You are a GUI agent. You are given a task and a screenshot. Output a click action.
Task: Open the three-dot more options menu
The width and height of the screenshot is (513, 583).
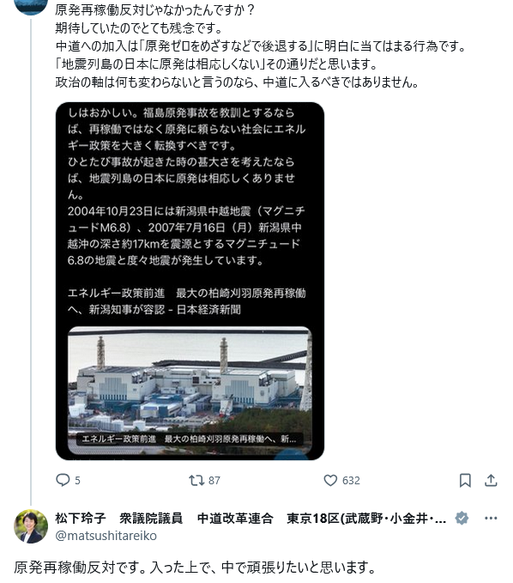point(491,518)
